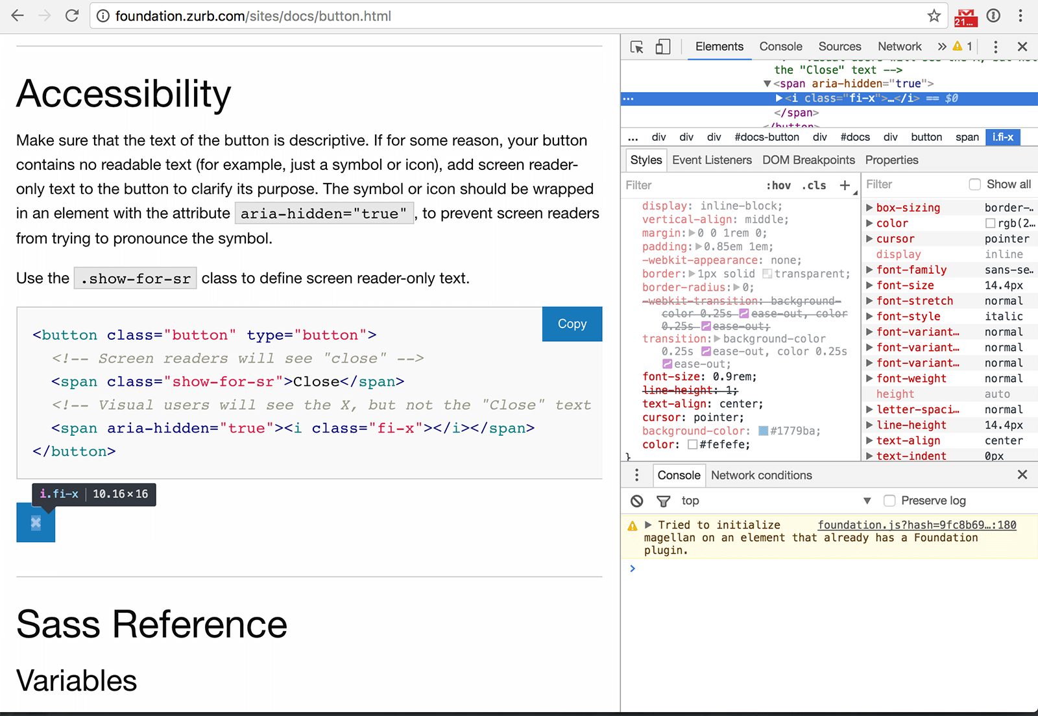
Task: Select #docs in DOM breadcrumb
Action: pos(855,137)
